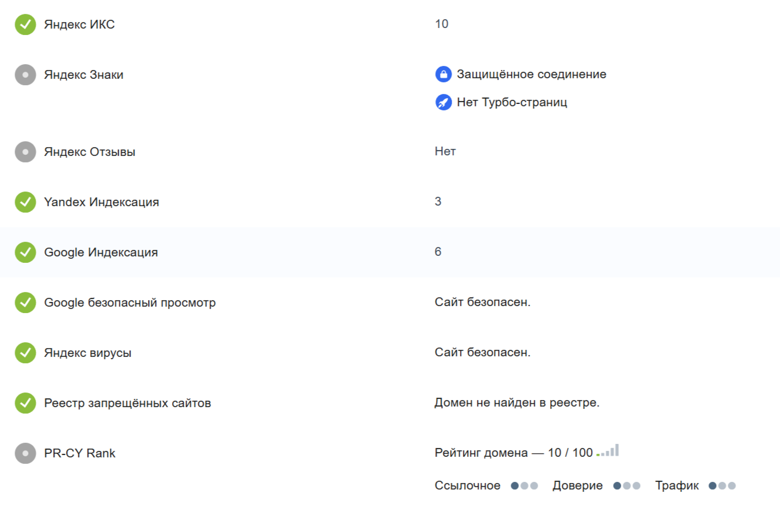Click the green checkmark beside Google Индексация
The image size is (780, 517).
coord(25,252)
